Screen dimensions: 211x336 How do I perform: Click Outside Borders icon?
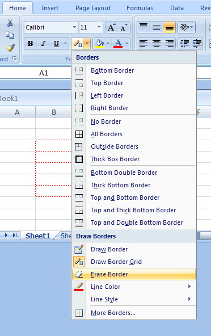point(79,146)
